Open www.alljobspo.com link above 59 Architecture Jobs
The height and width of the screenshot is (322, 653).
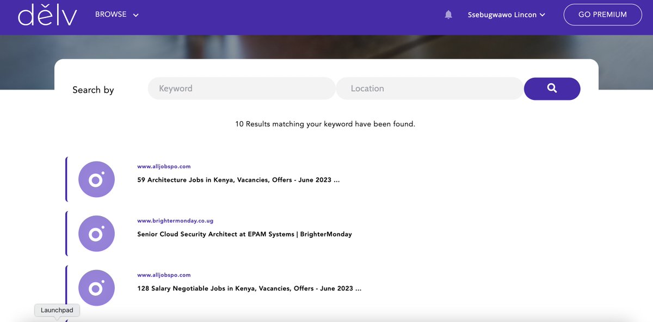[164, 167]
